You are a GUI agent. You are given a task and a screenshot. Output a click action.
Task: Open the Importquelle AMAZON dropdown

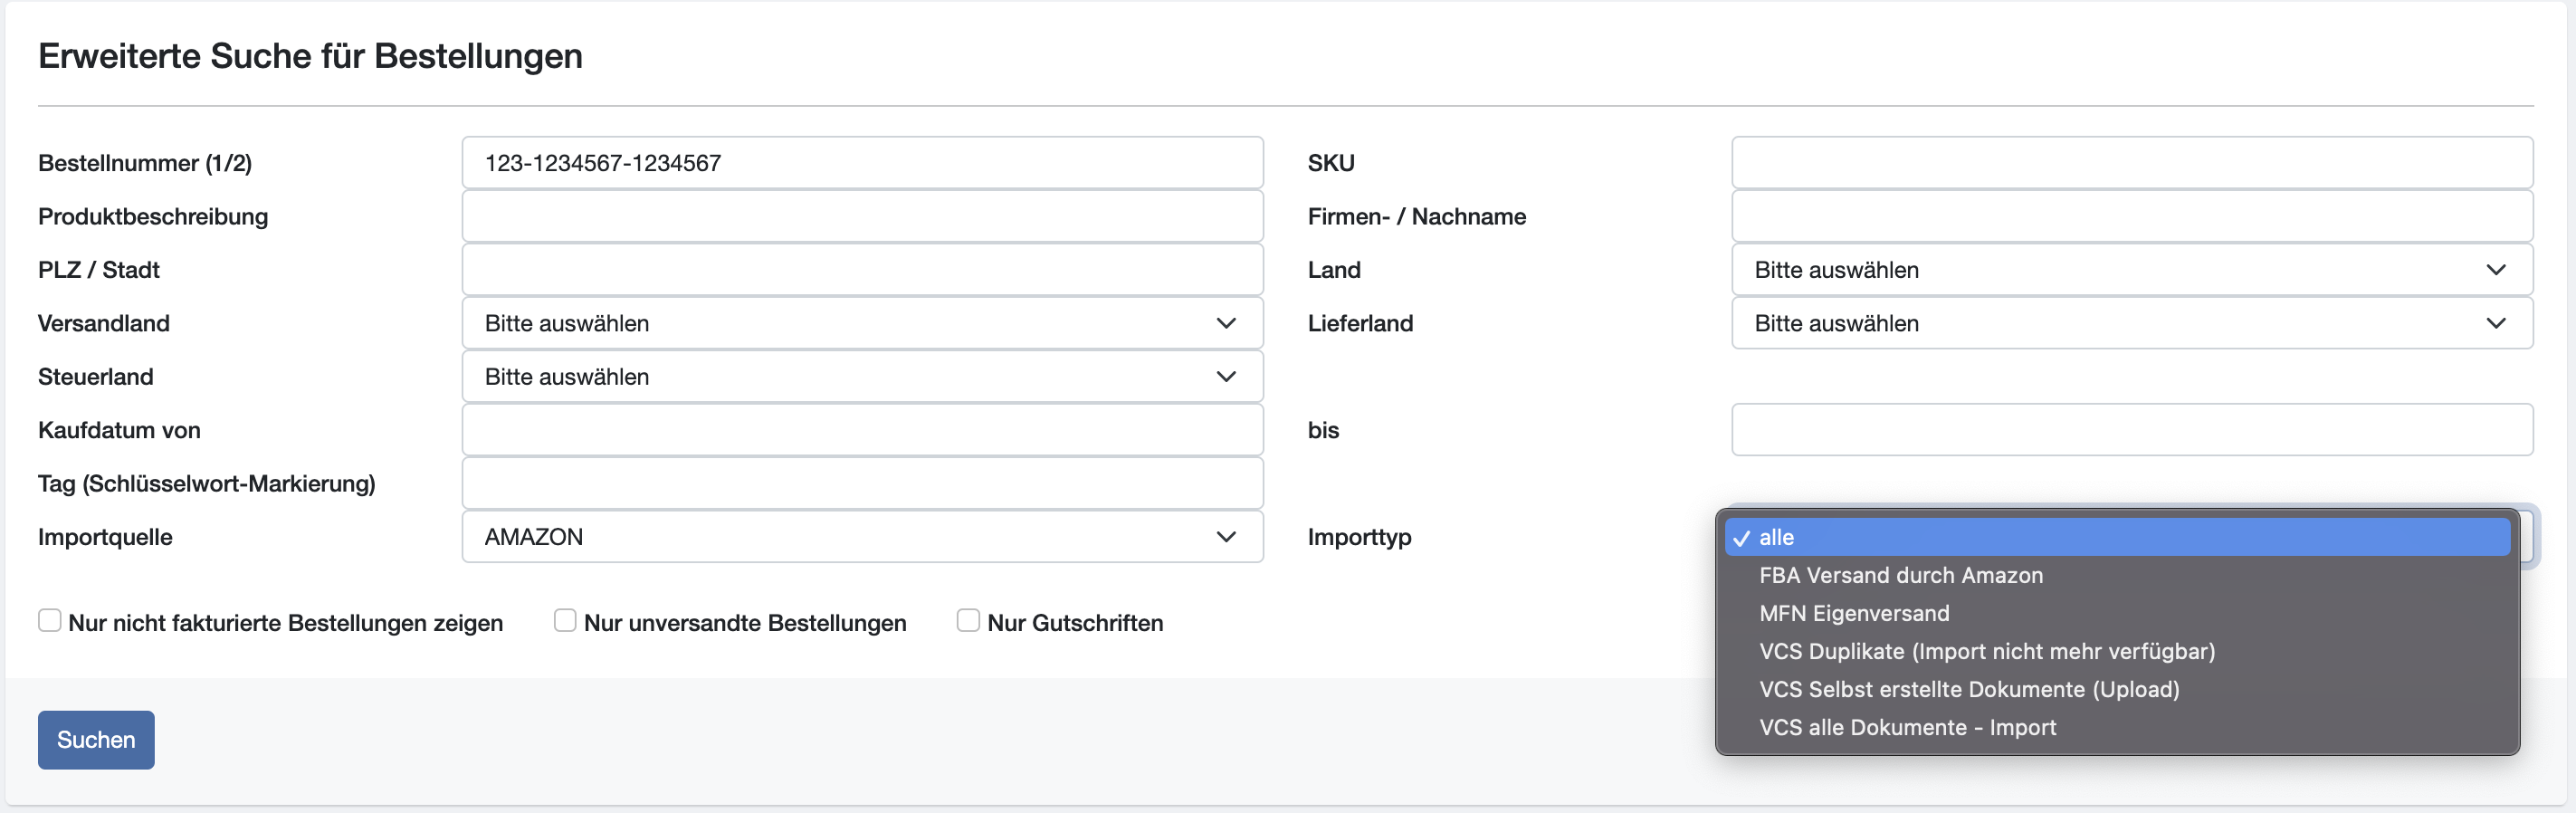861,537
